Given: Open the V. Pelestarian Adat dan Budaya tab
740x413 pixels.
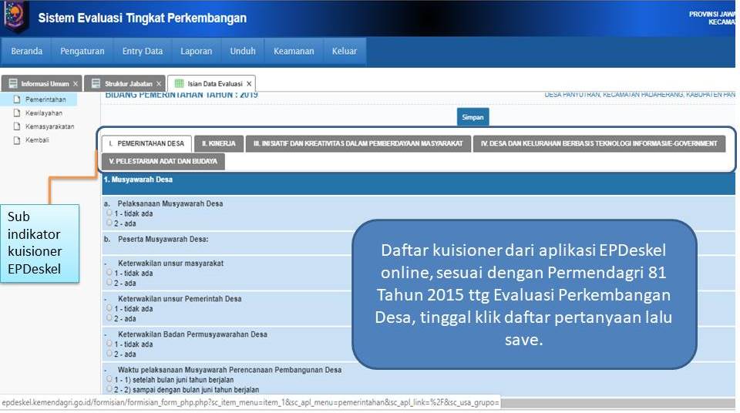Looking at the screenshot, I should pyautogui.click(x=163, y=161).
